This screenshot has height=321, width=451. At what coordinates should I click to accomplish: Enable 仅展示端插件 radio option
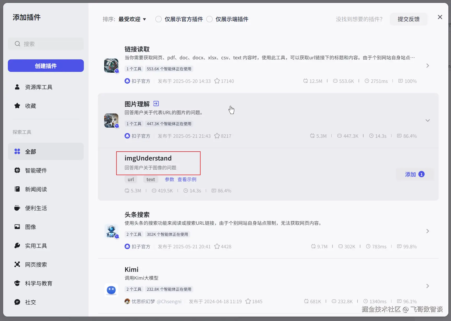[x=209, y=19]
